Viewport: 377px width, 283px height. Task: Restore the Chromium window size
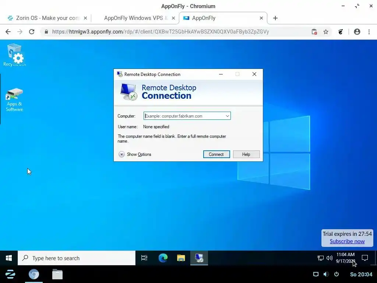357,6
